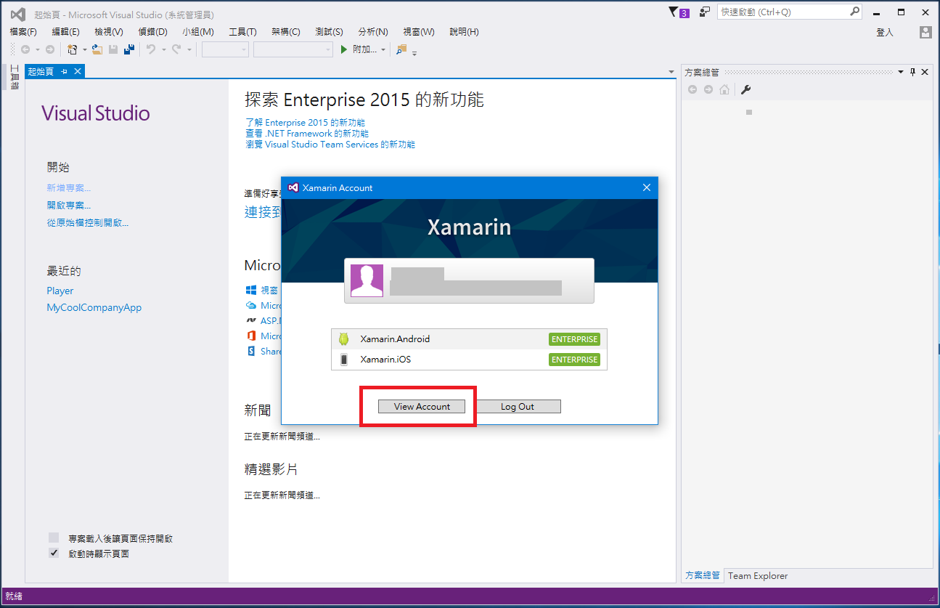Uncheck 啟動時顯示頁面 checkbox
The width and height of the screenshot is (940, 608).
coord(54,553)
